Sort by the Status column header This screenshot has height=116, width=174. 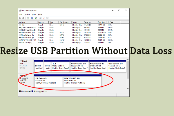(x=77, y=22)
